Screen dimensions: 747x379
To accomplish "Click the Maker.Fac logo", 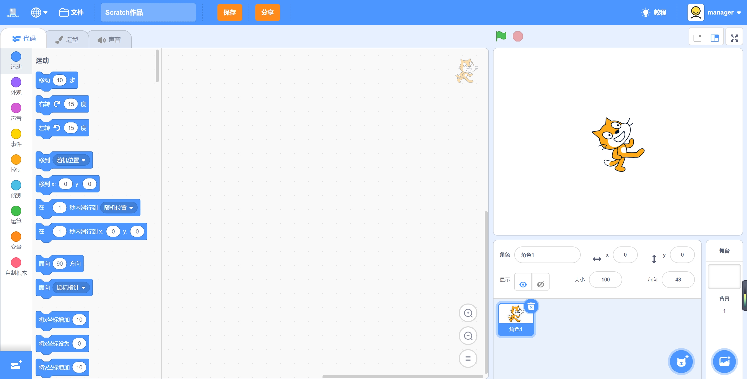I will click(x=13, y=12).
